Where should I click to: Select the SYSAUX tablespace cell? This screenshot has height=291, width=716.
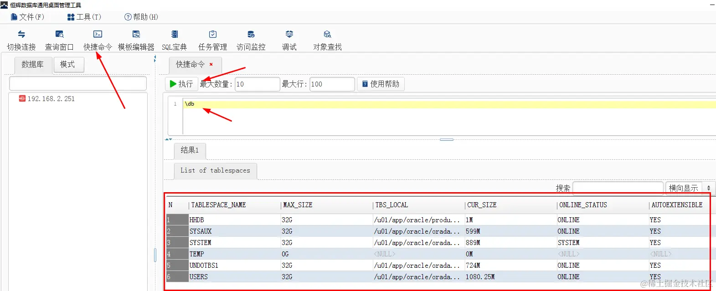tap(235, 231)
